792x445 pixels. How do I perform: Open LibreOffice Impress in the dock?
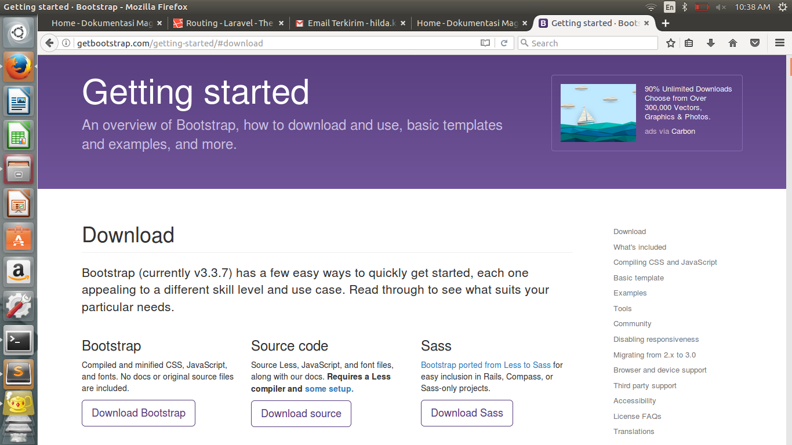[x=19, y=203]
